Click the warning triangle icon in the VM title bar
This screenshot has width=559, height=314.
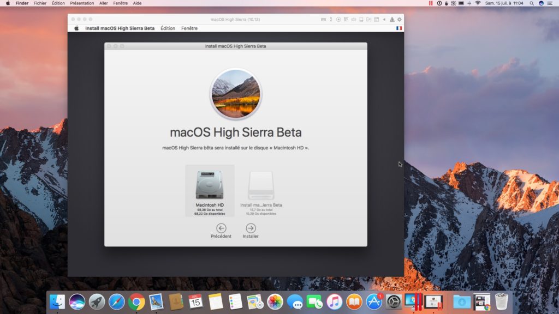(x=392, y=20)
